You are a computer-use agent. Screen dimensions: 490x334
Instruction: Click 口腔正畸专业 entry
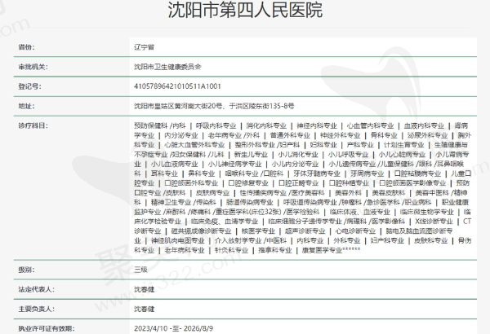click(298, 183)
